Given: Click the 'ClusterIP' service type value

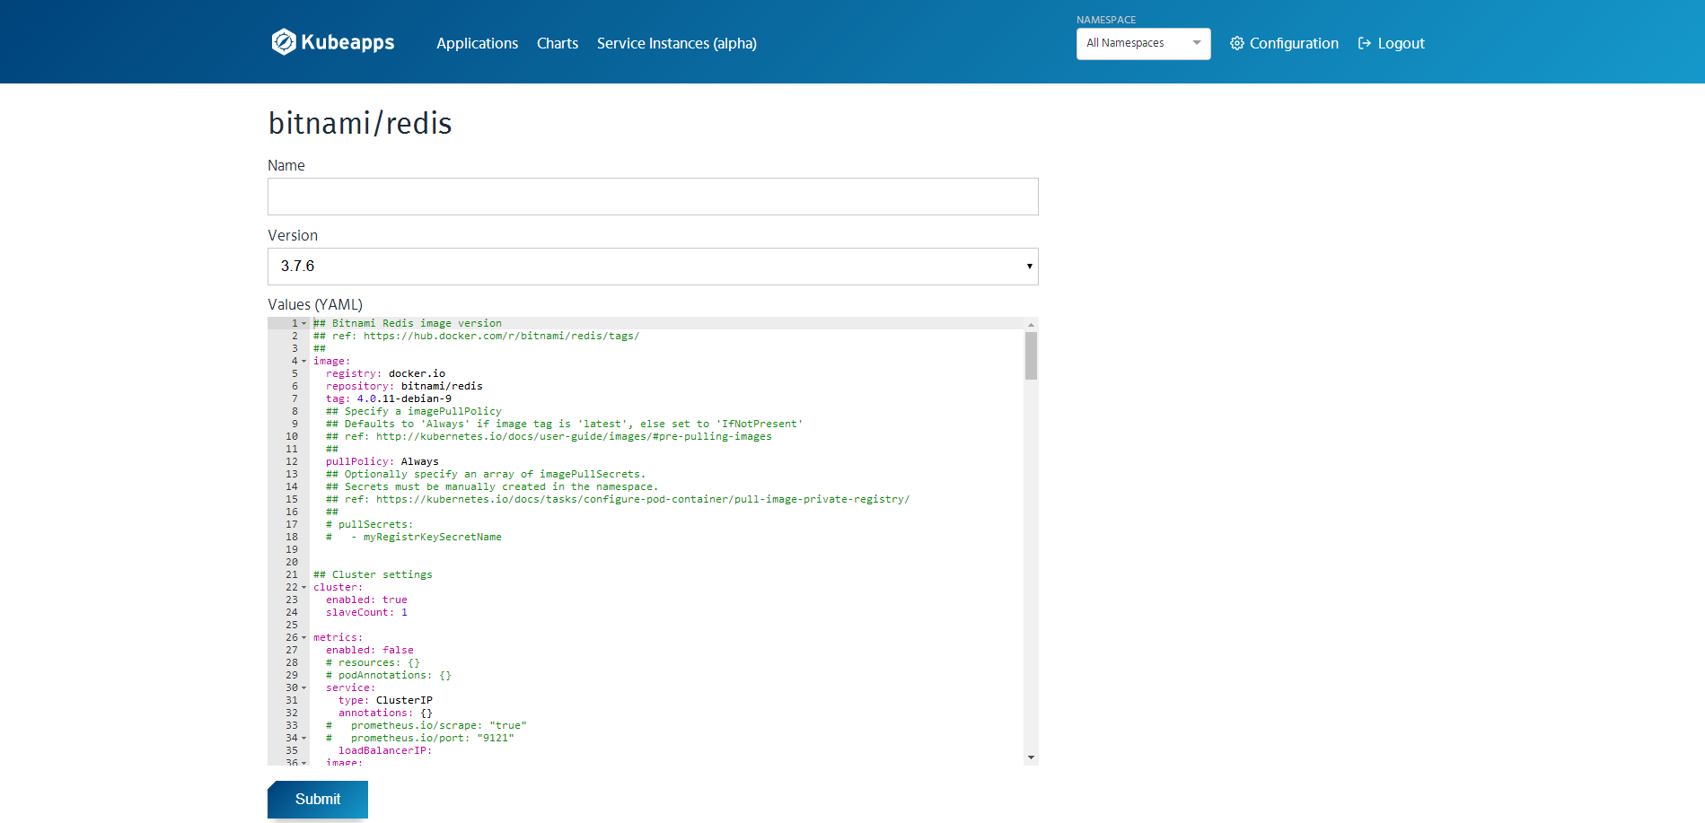Looking at the screenshot, I should point(404,700).
